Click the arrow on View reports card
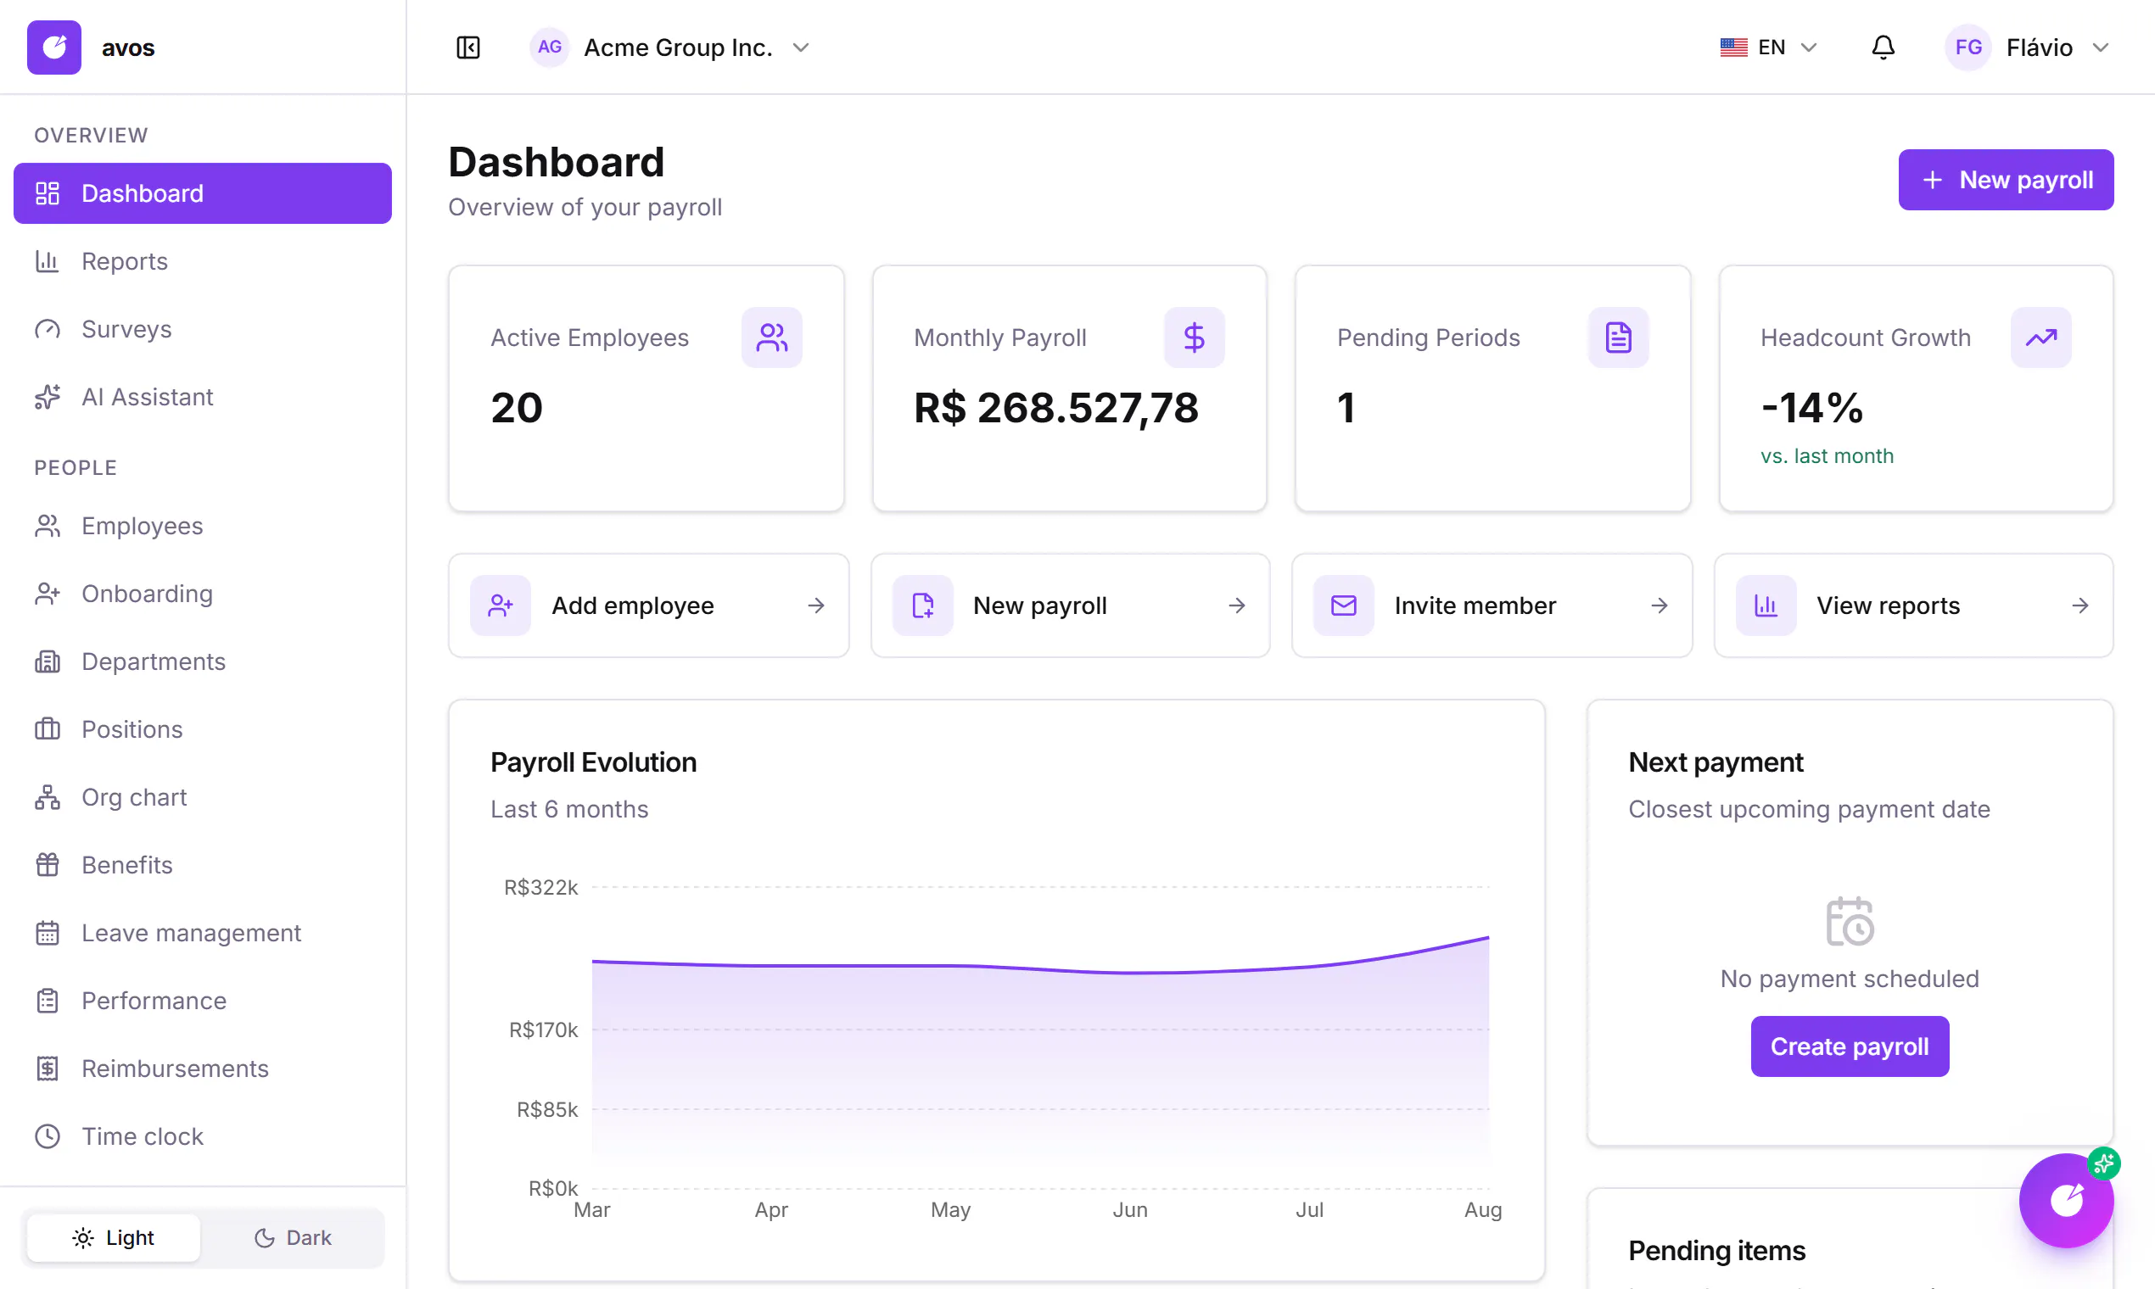Viewport: 2155px width, 1289px height. tap(2080, 605)
